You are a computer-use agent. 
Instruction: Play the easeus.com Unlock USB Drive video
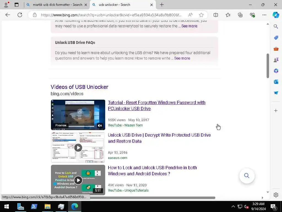78,148
